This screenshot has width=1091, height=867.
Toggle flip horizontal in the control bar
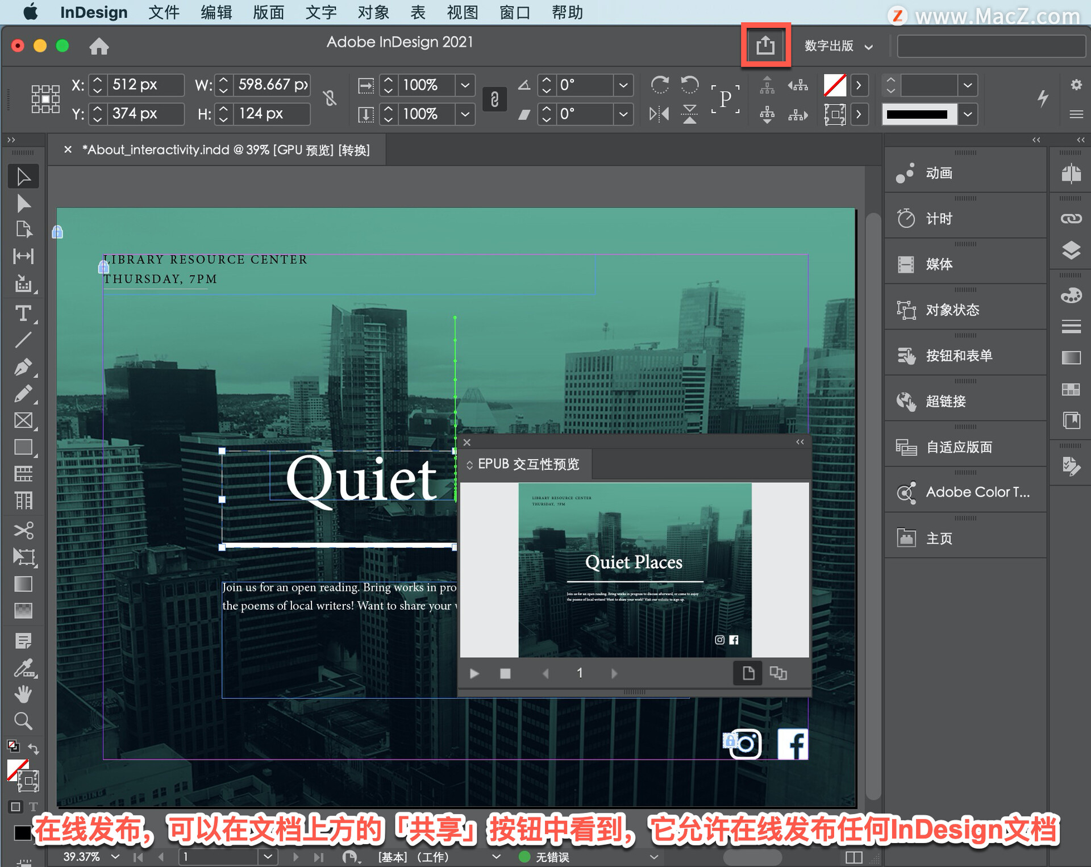(659, 114)
